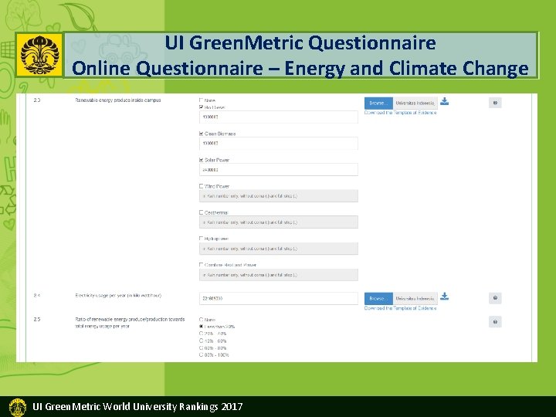
Task: Click Browse button for renewable energy evidence
Action: [x=378, y=103]
